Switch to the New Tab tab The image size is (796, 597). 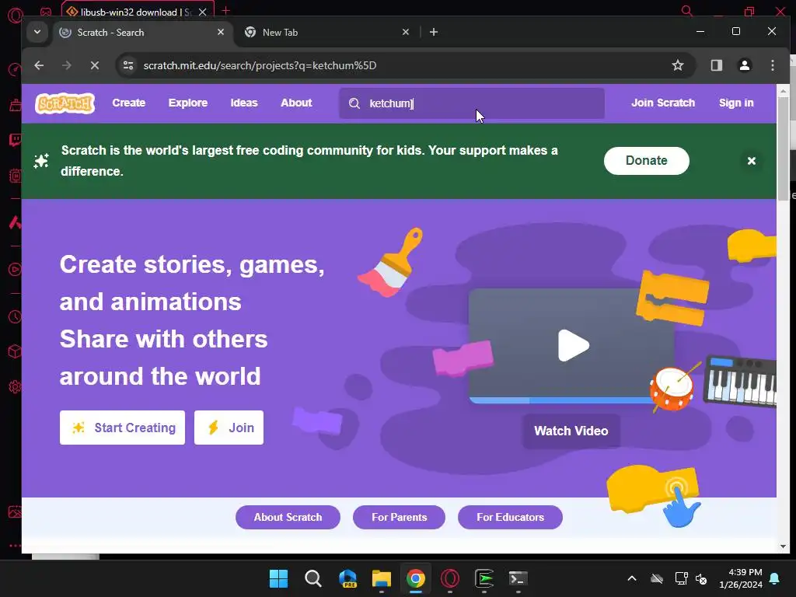327,33
